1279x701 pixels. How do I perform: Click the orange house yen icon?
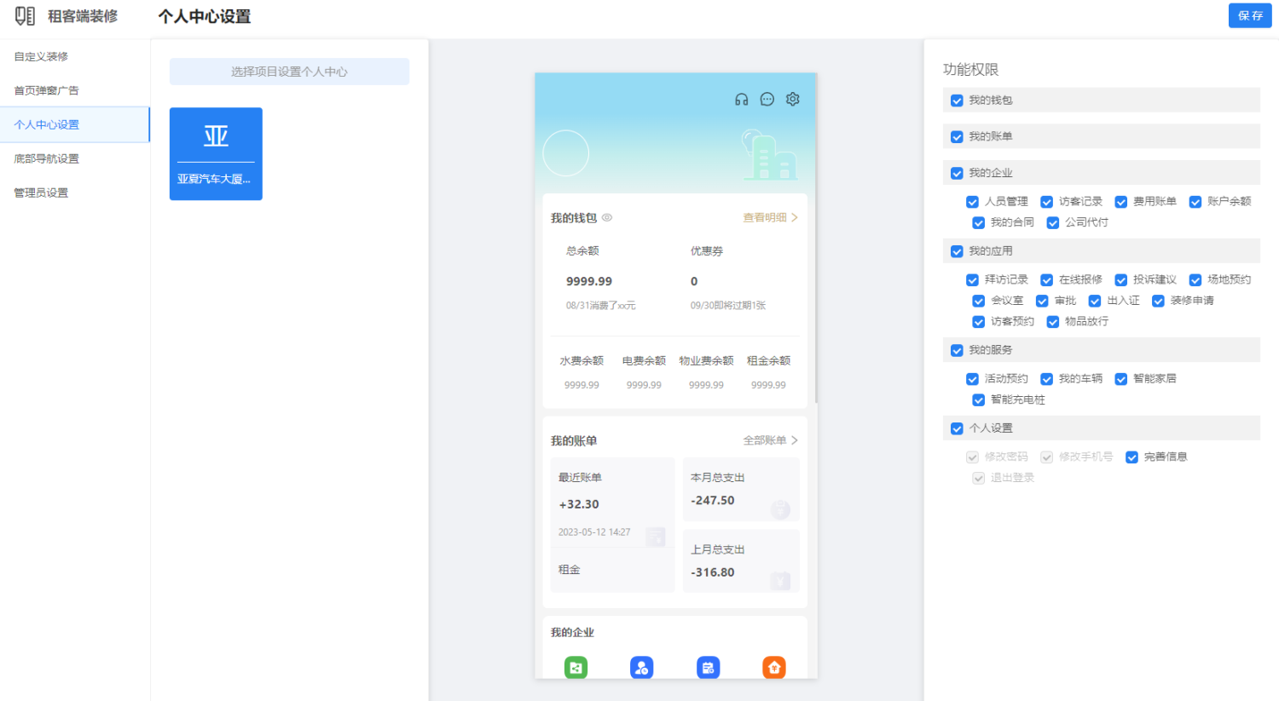[x=773, y=668]
